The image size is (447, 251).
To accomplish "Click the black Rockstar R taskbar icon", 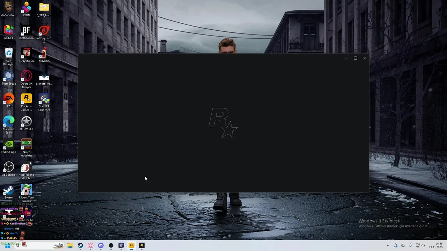I will coord(142,245).
